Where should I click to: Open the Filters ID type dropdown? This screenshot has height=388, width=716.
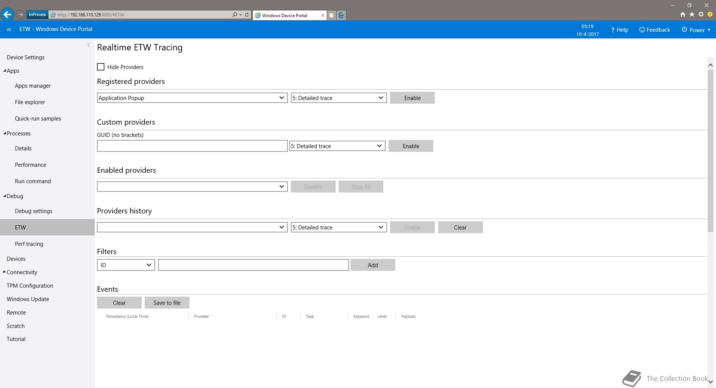126,265
